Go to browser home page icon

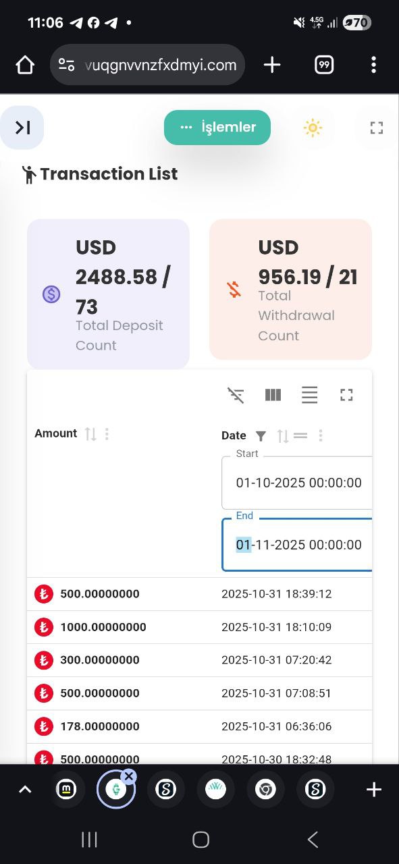[x=25, y=65]
